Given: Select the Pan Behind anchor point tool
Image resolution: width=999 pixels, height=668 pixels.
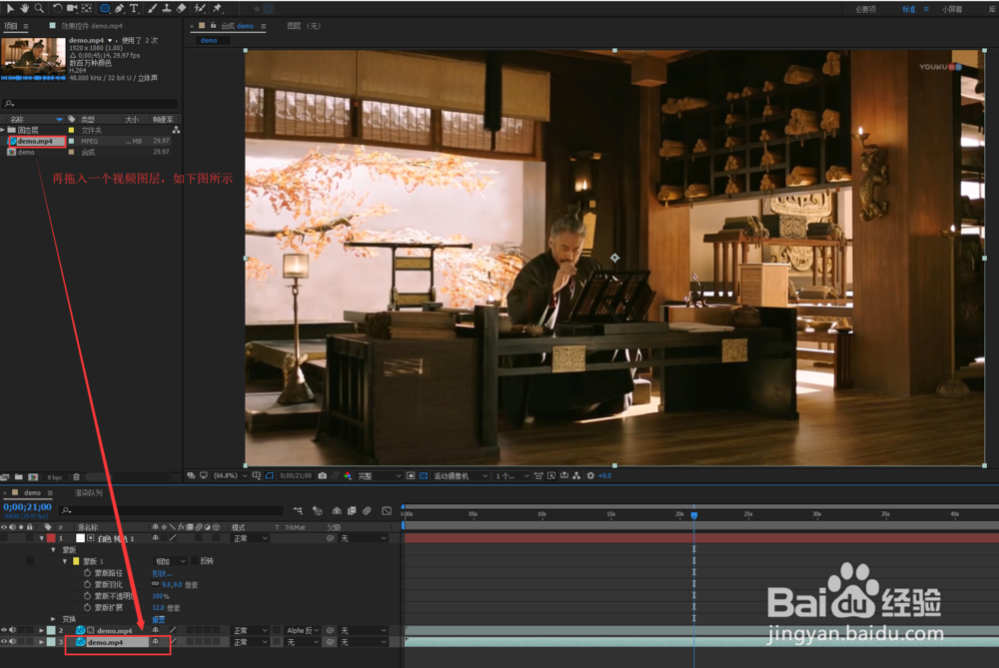Looking at the screenshot, I should 87,8.
